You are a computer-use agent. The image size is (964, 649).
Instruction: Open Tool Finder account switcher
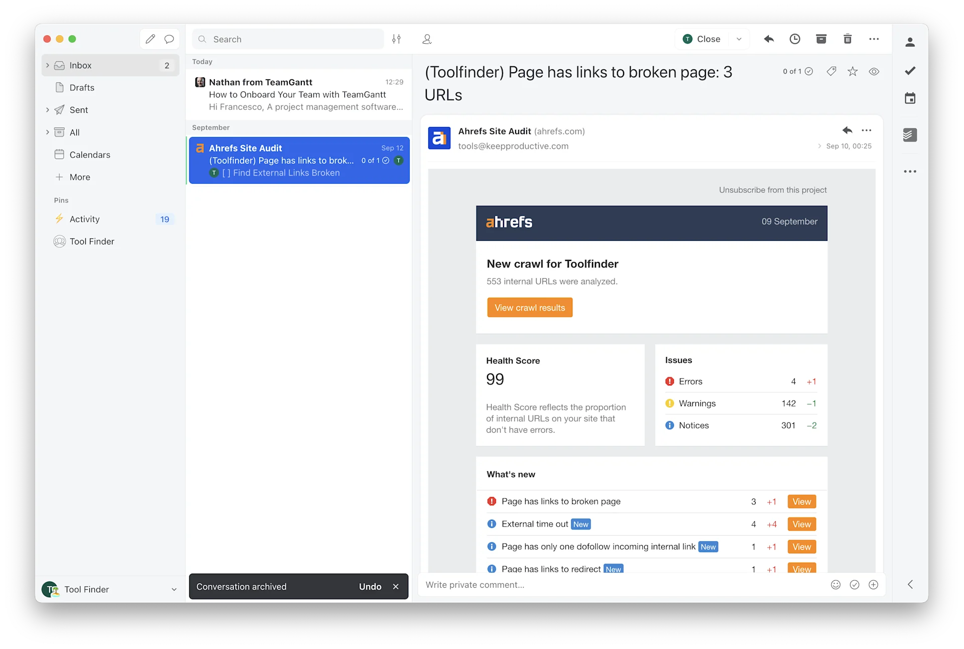pyautogui.click(x=110, y=589)
